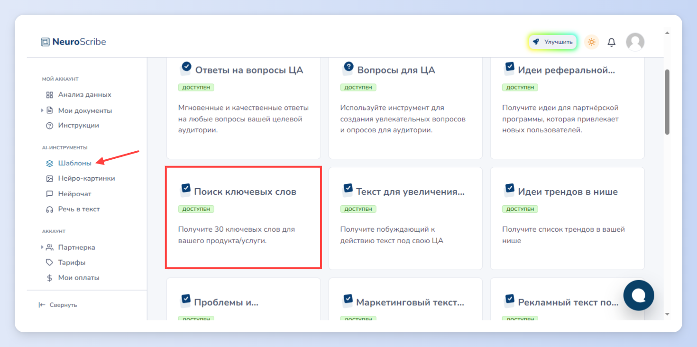Click the Шаблоны layers icon
697x347 pixels.
click(49, 164)
